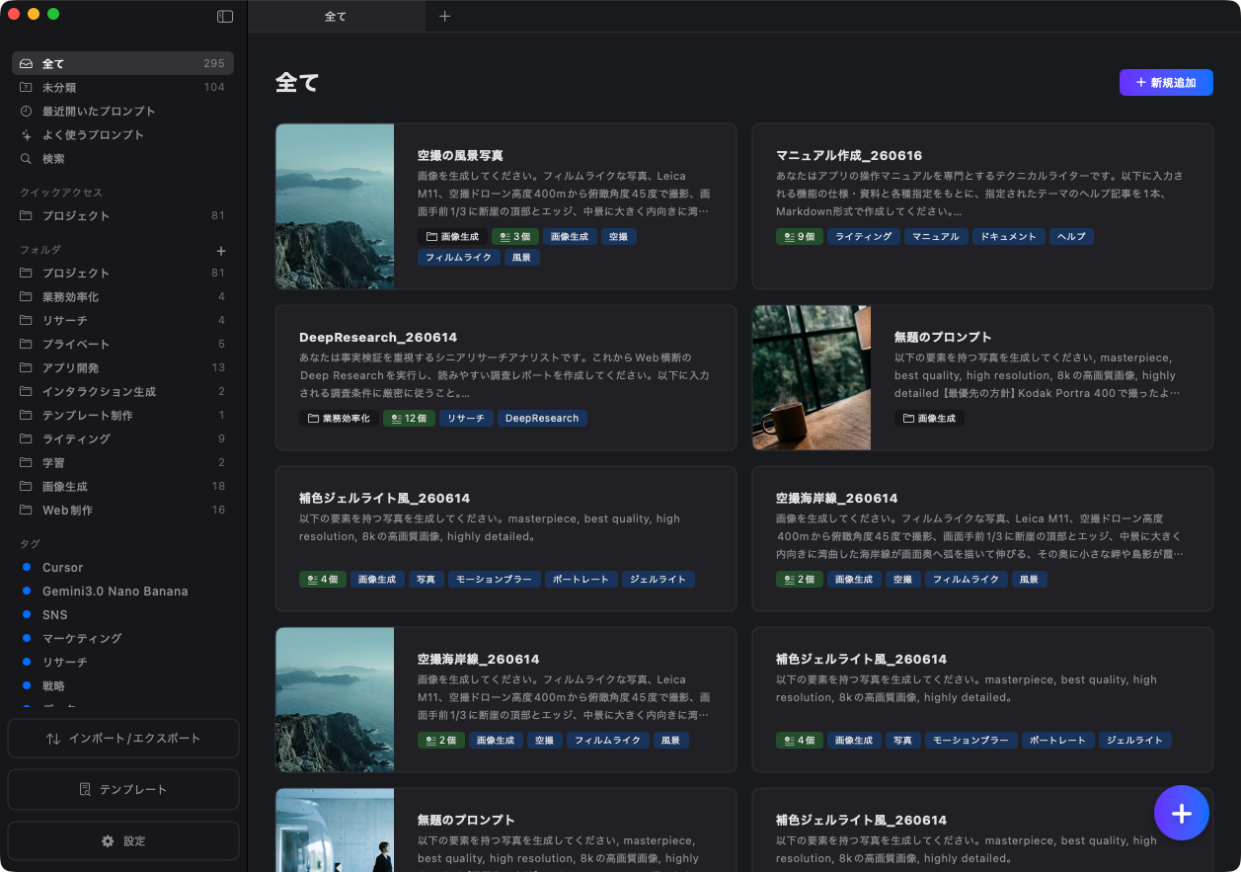Viewport: 1241px width, 872px height.
Task: Open the テンプレート button
Action: pos(123,789)
